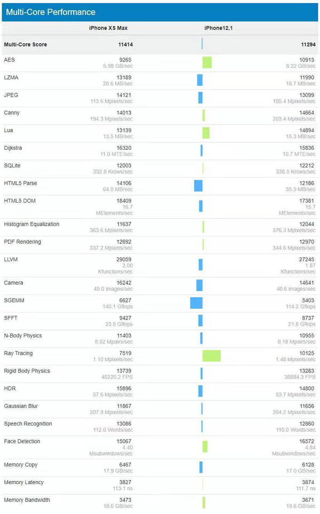Click the Speech Recognition row label

tap(28, 424)
